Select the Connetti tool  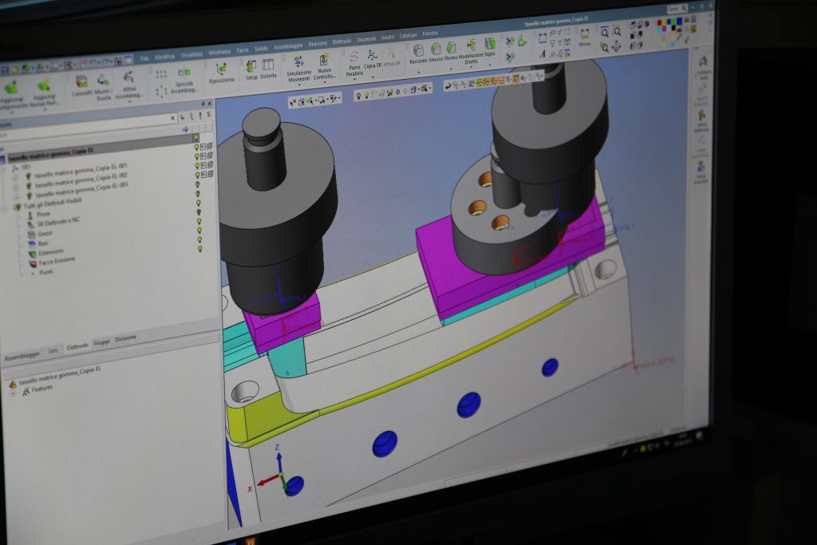(x=81, y=81)
